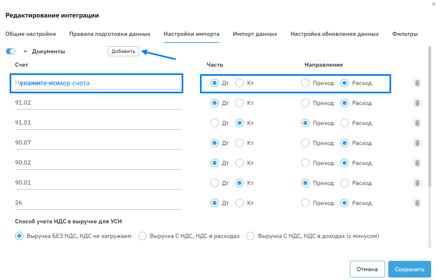Save changes with Сохранить button
This screenshot has height=280, width=437.
[x=410, y=269]
